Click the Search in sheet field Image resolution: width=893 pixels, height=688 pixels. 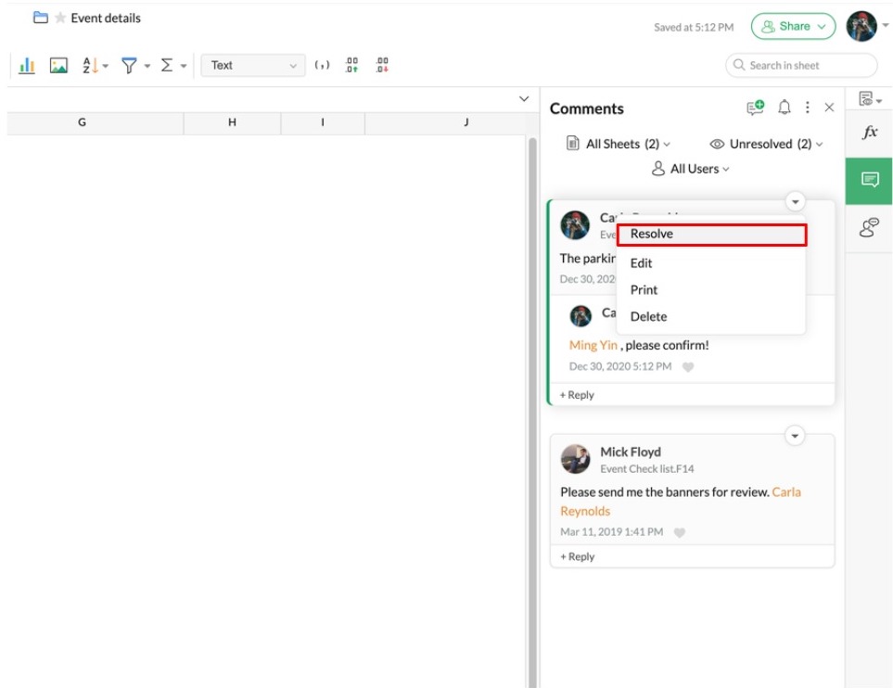(801, 66)
